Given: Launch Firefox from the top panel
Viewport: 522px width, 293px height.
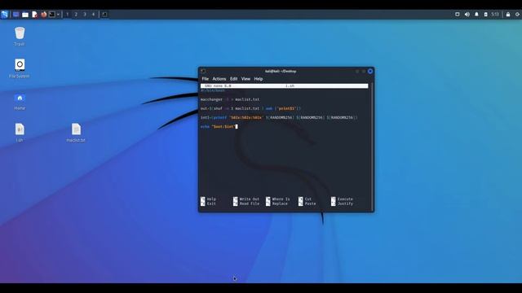Looking at the screenshot, I should coord(43,15).
